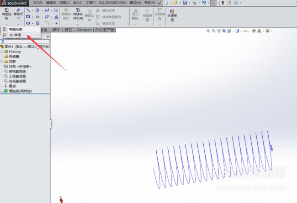
Task: Select the 智能尺寸 smart dimension tool
Action: (18, 14)
